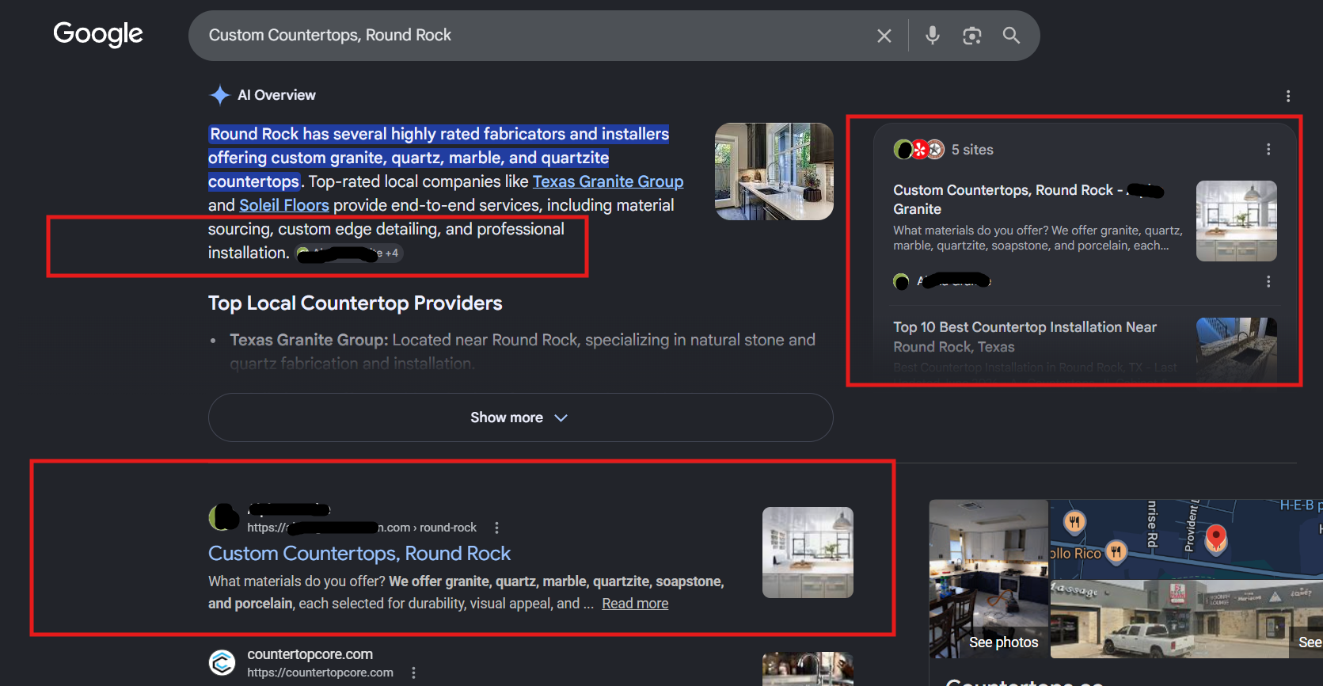Click the countertopcore.com site favicon
The height and width of the screenshot is (686, 1323).
pos(222,662)
